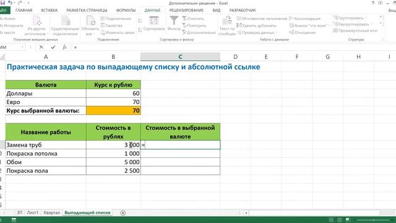Click the orange cell with value 70
Screen dimensions: 396x223
tap(113, 110)
